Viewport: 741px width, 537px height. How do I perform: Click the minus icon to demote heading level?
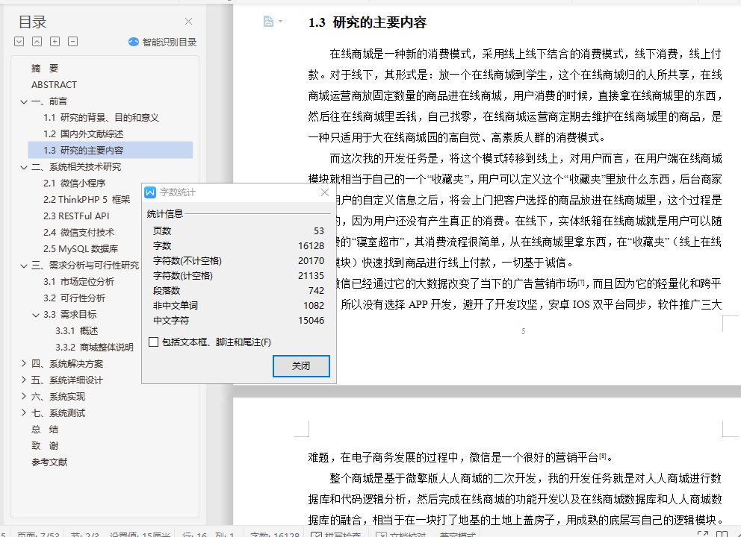point(72,42)
